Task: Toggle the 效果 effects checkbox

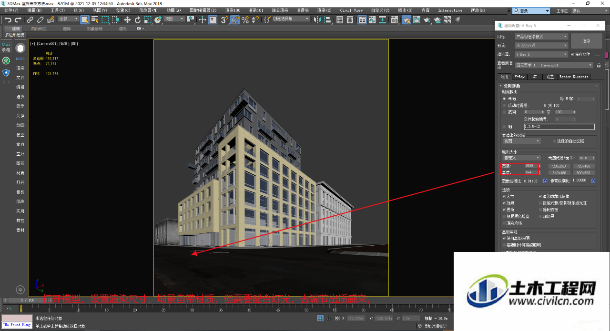Action: [x=505, y=203]
